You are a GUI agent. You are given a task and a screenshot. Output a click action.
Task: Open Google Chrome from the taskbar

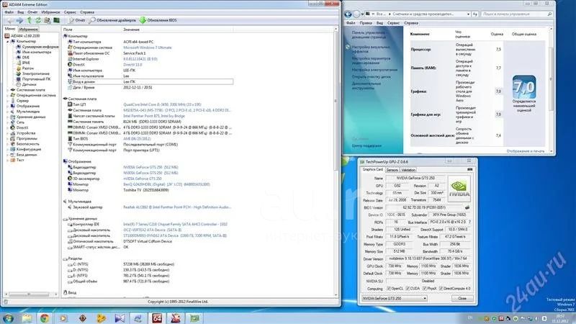tap(45, 318)
